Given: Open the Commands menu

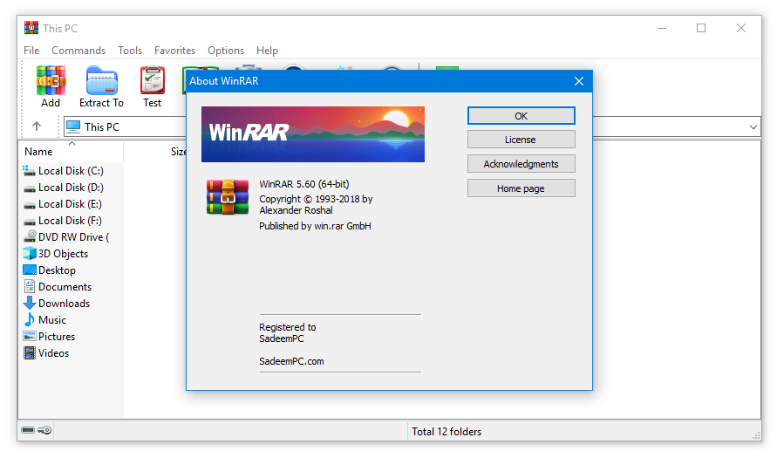Looking at the screenshot, I should (78, 51).
